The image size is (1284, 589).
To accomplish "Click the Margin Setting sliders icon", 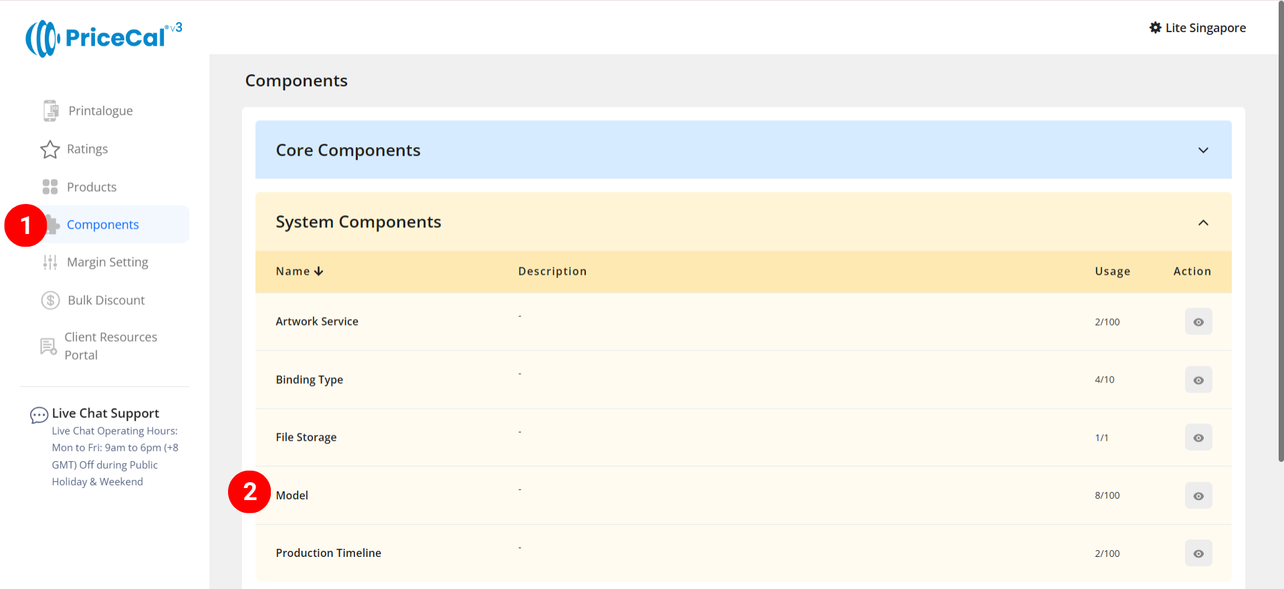I will [x=50, y=263].
